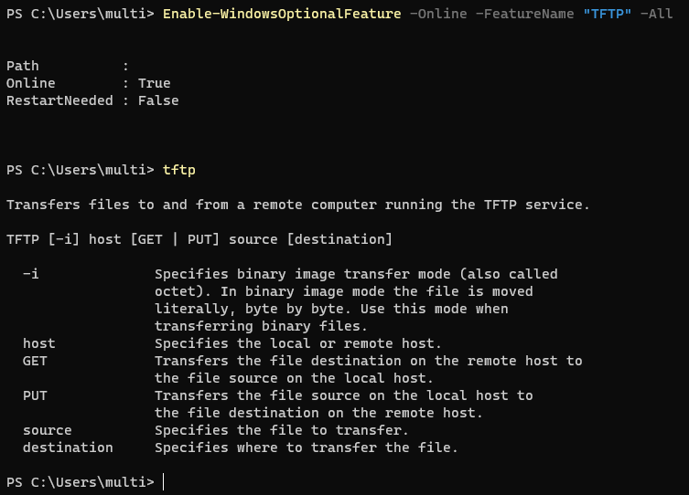Click the Enable-WindowsOptionalFeature command text
Image resolution: width=689 pixels, height=495 pixels.
282,14
